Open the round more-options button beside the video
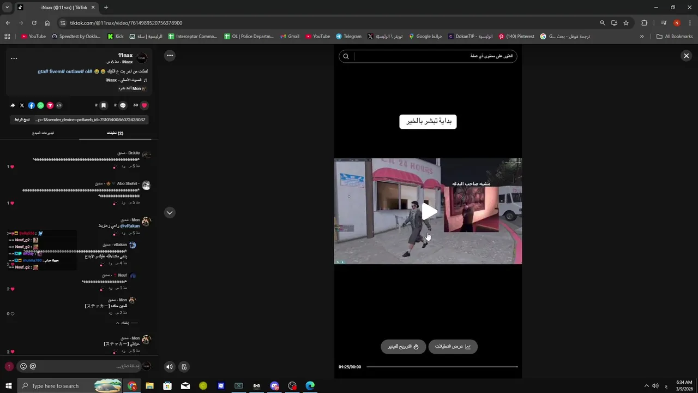The height and width of the screenshot is (393, 698). [x=170, y=55]
